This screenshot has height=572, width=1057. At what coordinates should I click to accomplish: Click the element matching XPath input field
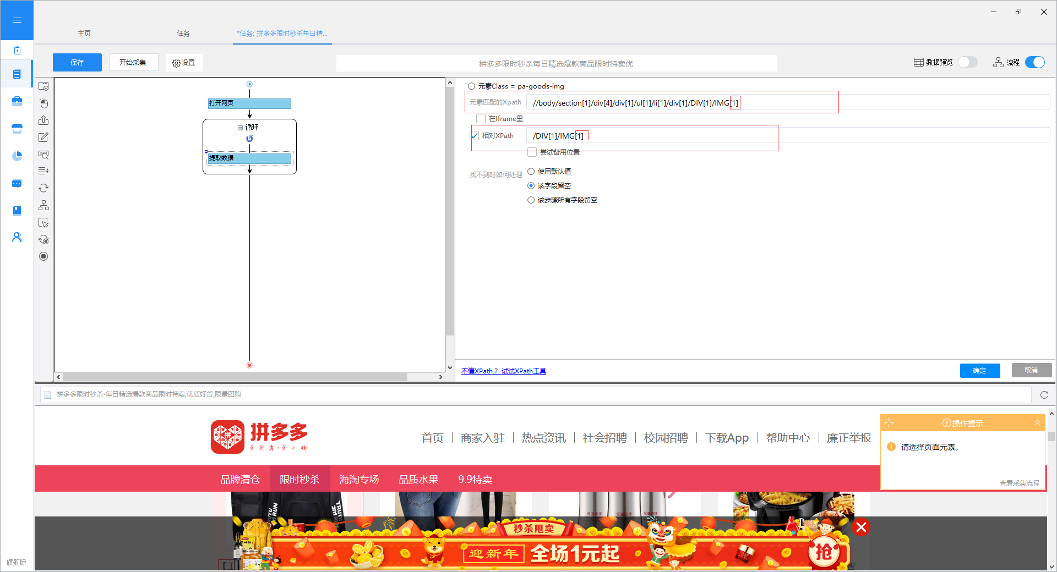pyautogui.click(x=788, y=103)
